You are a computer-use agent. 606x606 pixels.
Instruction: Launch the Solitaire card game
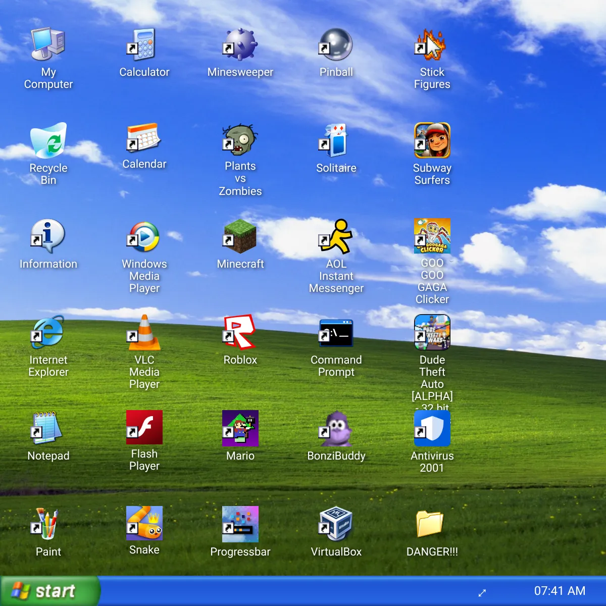pyautogui.click(x=336, y=140)
